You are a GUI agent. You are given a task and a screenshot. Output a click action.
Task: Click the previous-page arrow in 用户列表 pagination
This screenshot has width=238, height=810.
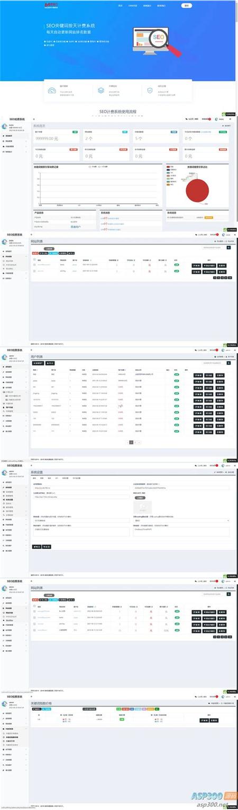pos(127,441)
